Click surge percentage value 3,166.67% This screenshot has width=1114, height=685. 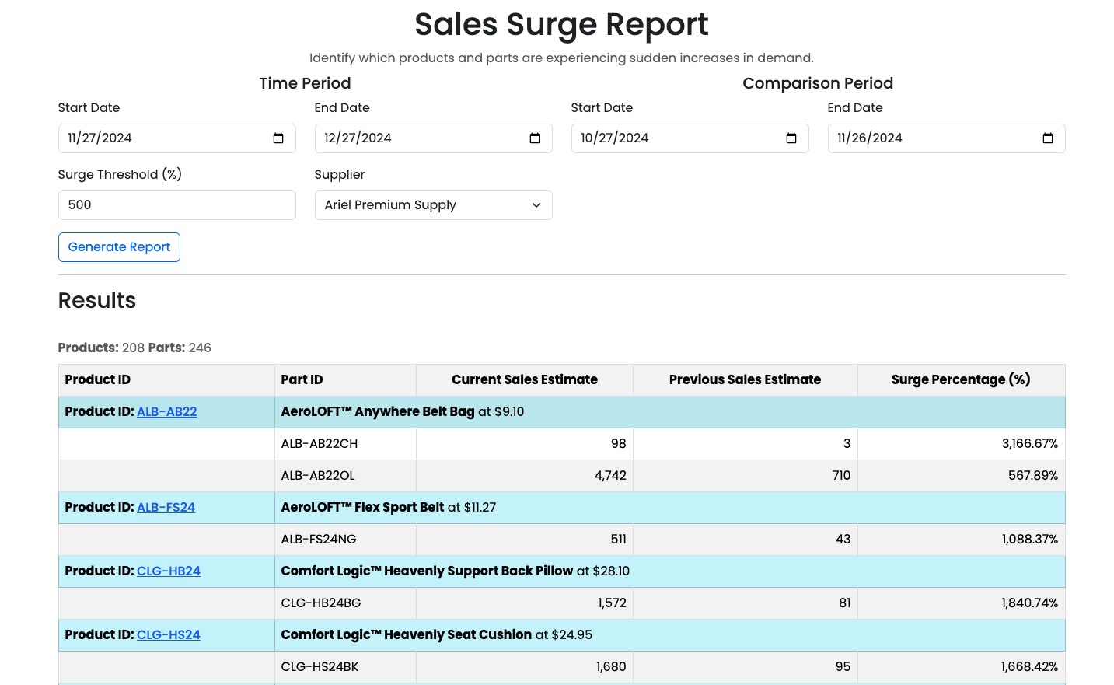(x=1029, y=444)
